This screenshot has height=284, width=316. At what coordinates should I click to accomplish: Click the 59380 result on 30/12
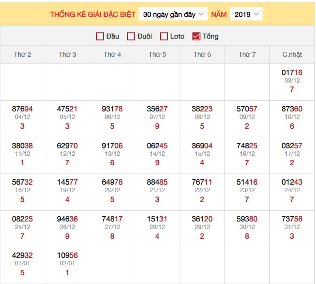(247, 219)
